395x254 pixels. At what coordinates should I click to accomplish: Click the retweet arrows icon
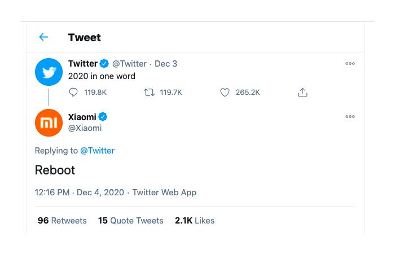click(149, 93)
